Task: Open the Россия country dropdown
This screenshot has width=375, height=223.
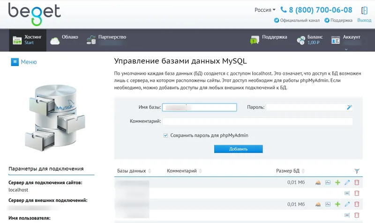Action: (265, 10)
